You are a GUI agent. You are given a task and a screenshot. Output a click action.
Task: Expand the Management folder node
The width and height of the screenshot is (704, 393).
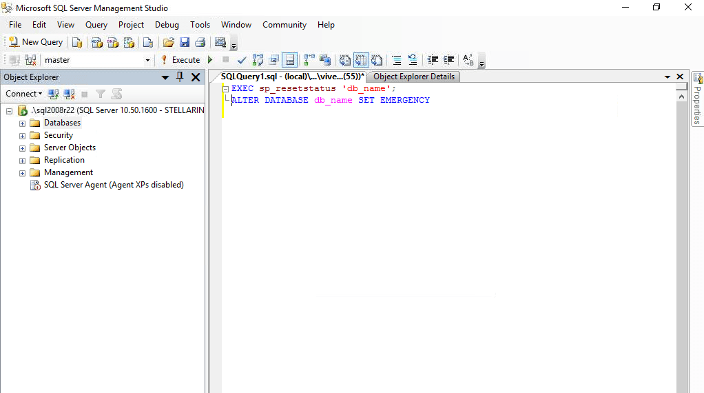pos(22,173)
